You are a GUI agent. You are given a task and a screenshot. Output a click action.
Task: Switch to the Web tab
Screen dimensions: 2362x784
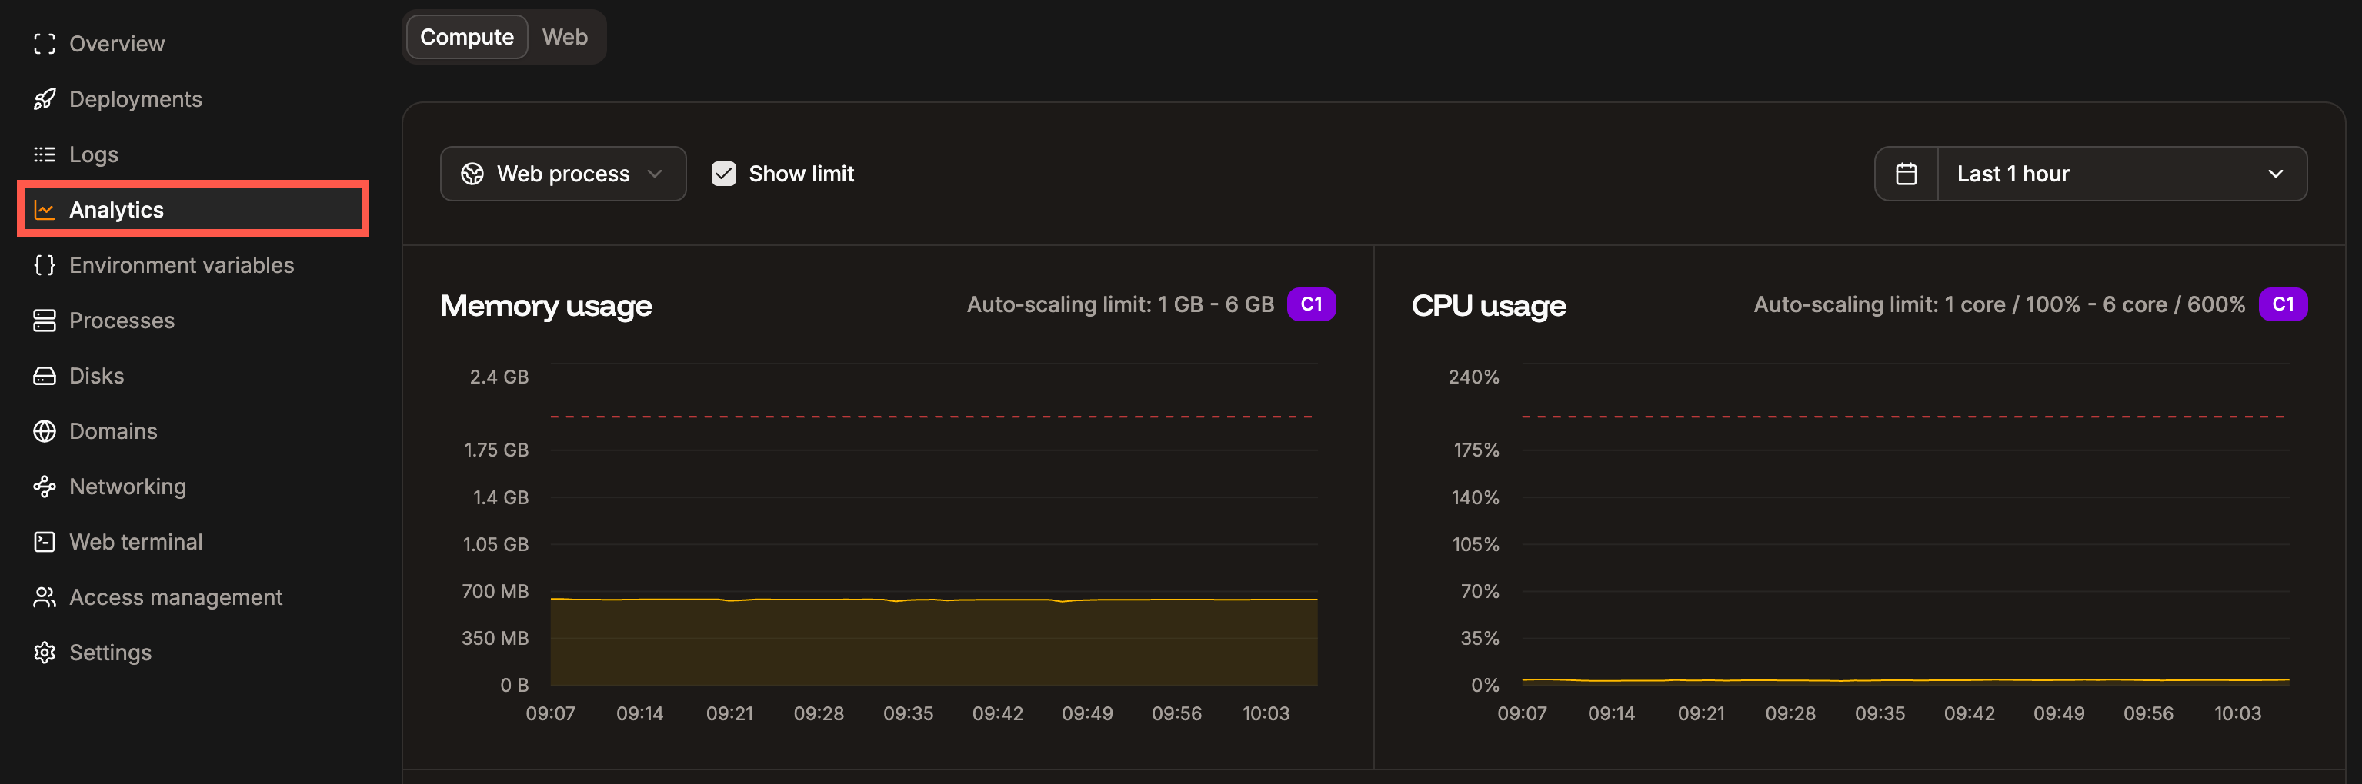565,37
